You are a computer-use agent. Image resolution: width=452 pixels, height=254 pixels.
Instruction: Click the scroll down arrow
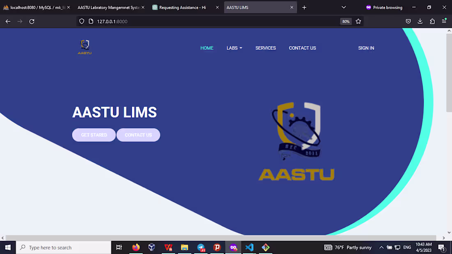point(449,232)
